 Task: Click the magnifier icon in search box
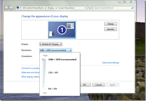(132, 8)
